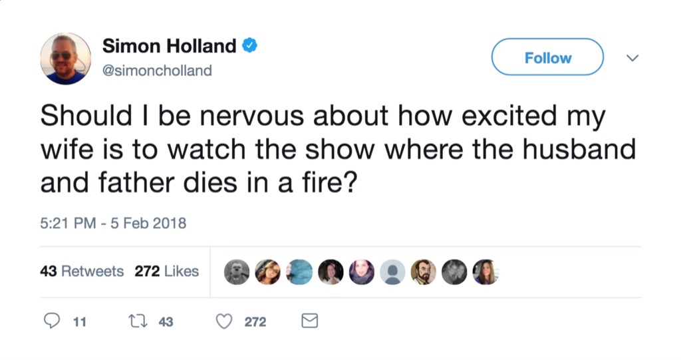Click the last liker avatar with long-haired woman
The width and height of the screenshot is (681, 360).
(x=485, y=271)
